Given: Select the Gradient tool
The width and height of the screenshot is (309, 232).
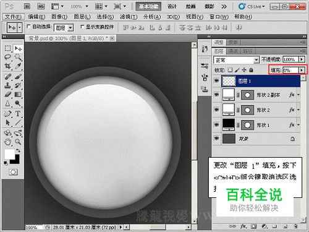Looking at the screenshot, I should click(x=18, y=95).
